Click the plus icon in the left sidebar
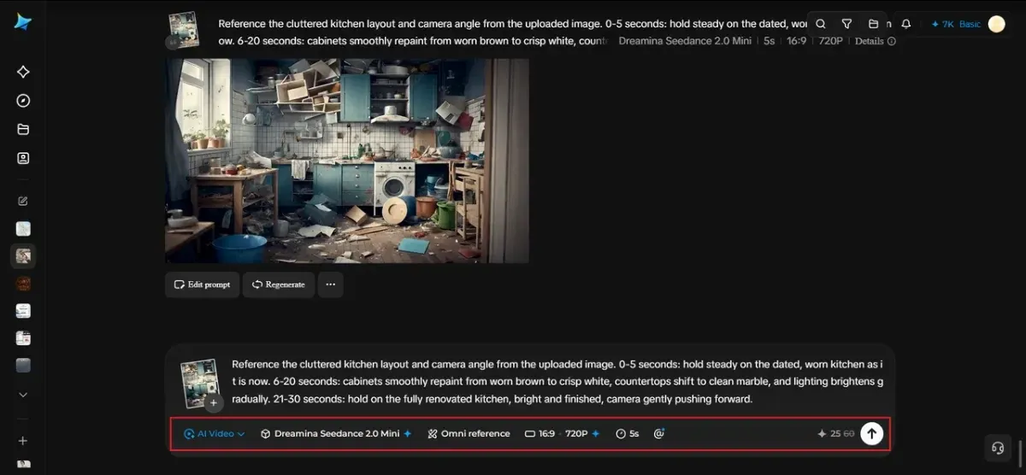 pos(23,441)
